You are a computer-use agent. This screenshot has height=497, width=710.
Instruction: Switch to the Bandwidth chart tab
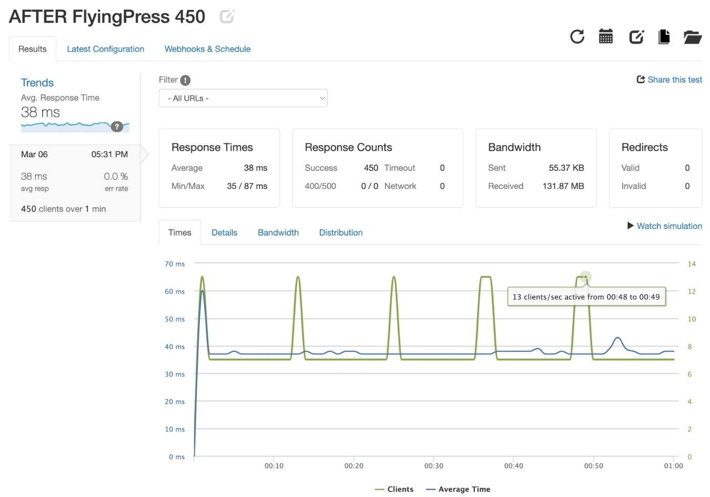click(x=278, y=232)
